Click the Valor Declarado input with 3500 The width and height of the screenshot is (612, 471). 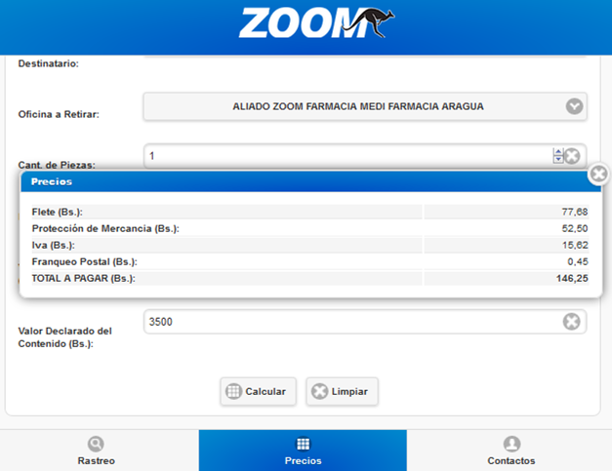click(365, 322)
